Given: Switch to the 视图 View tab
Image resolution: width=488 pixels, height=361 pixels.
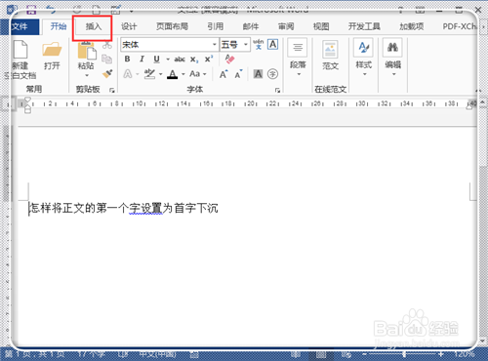Looking at the screenshot, I should (321, 26).
